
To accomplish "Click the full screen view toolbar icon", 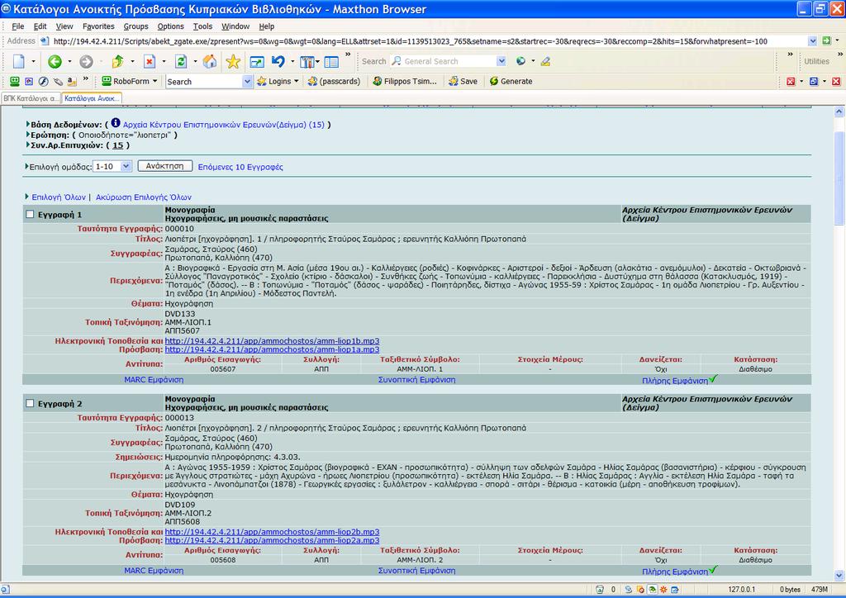I will coord(257,61).
